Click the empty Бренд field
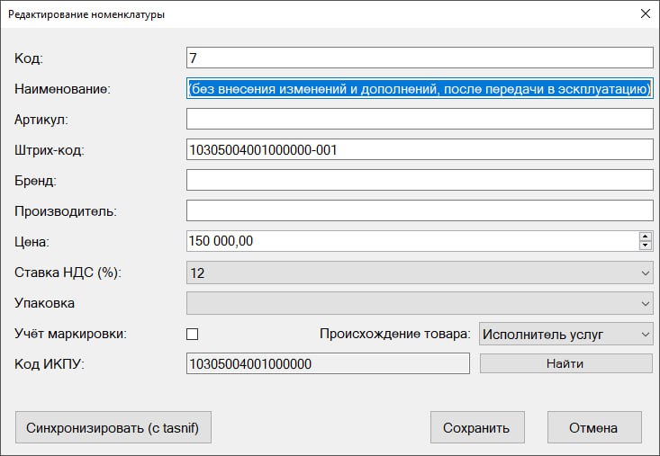The image size is (660, 456). tap(419, 180)
